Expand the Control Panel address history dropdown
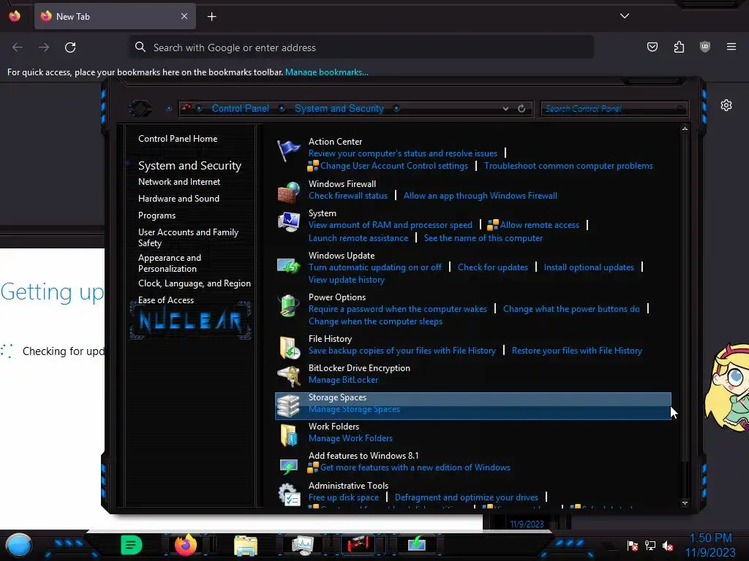This screenshot has height=561, width=749. [x=505, y=109]
